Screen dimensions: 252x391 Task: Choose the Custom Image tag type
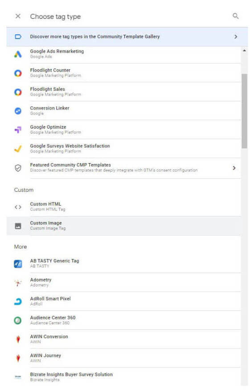(x=124, y=226)
